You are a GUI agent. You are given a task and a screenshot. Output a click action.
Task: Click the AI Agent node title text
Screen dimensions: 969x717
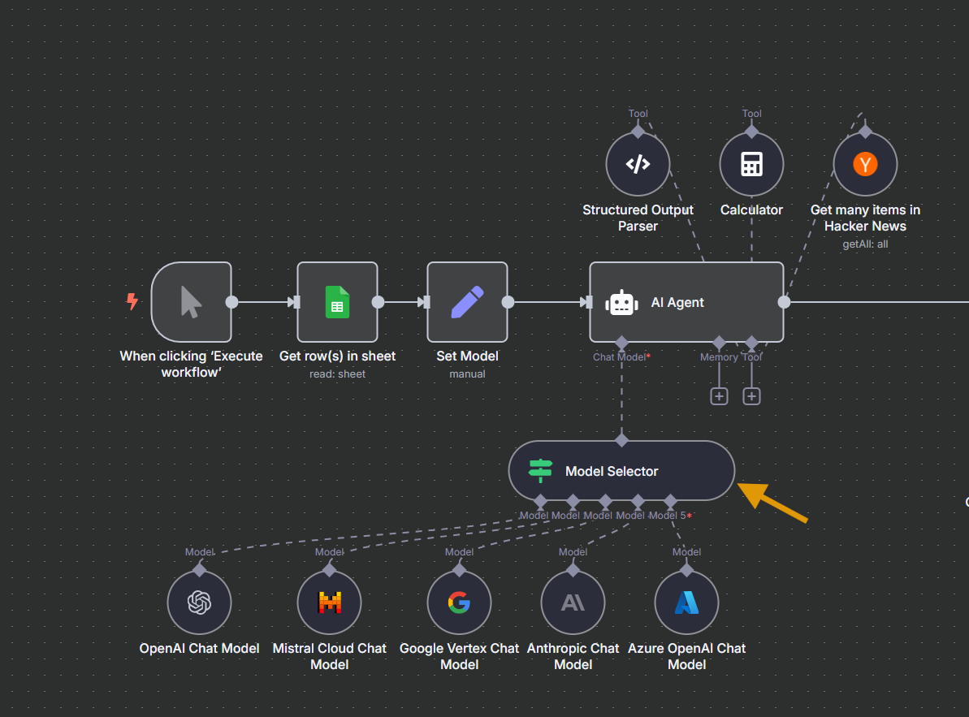pyautogui.click(x=677, y=301)
